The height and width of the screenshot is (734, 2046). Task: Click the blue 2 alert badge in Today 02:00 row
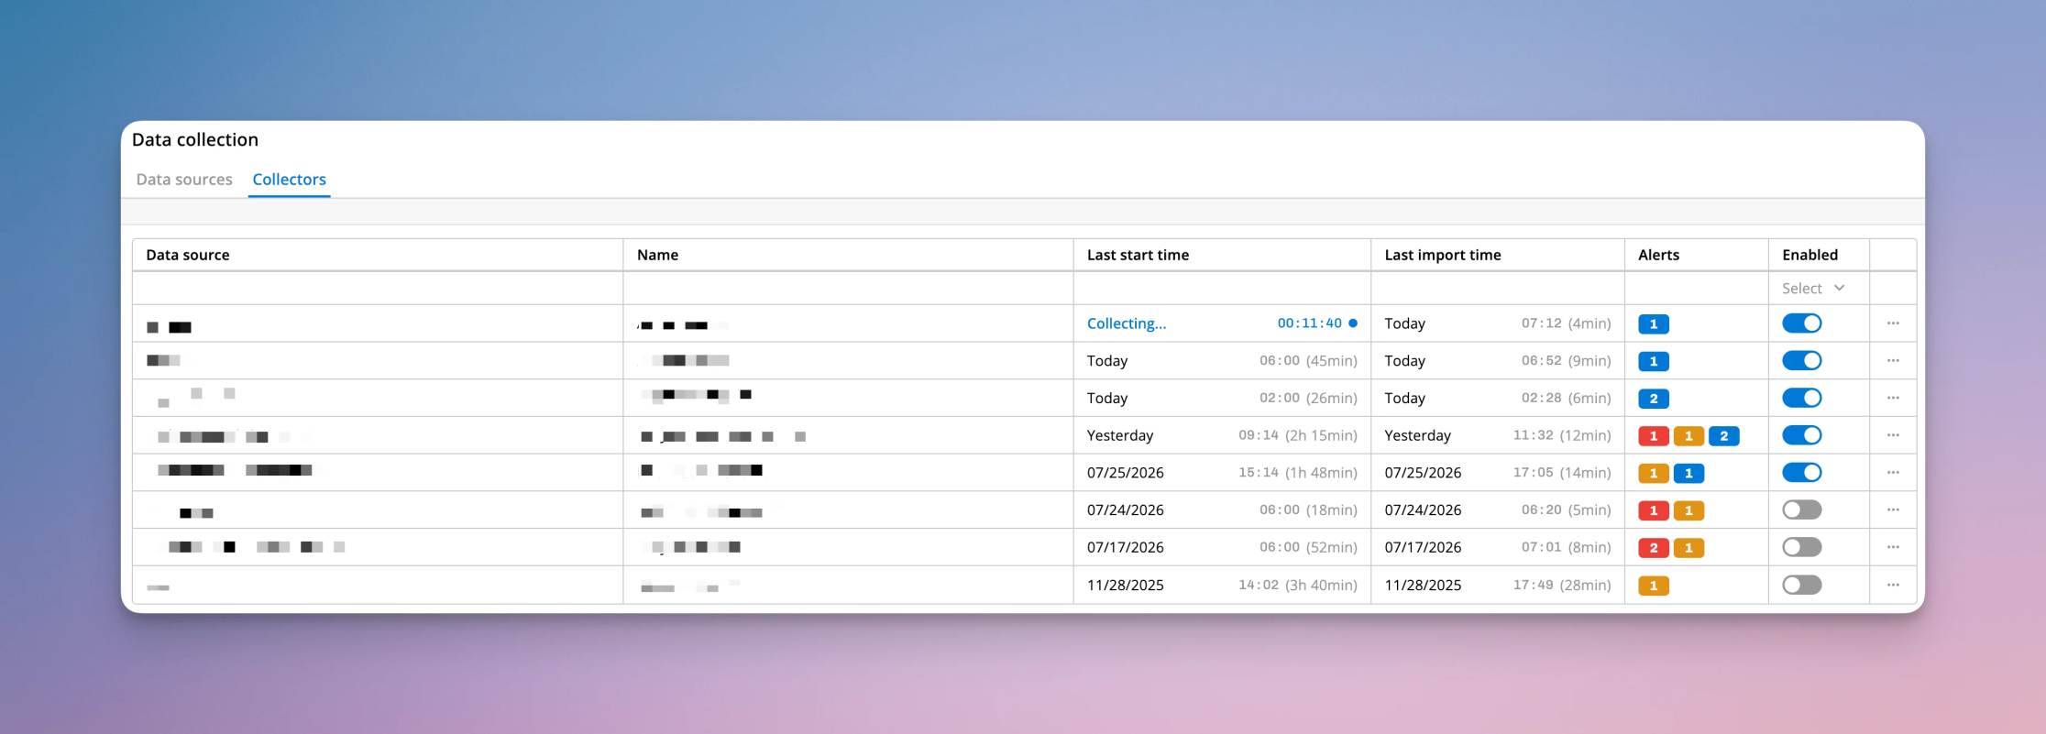pyautogui.click(x=1654, y=399)
